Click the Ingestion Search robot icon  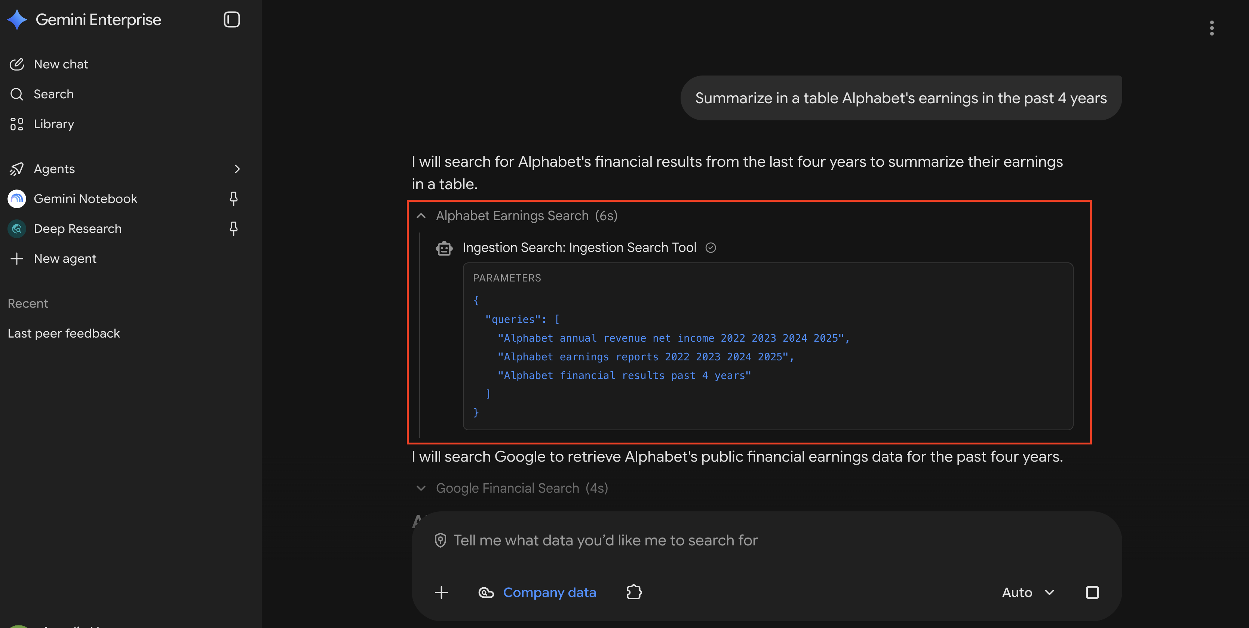[444, 248]
